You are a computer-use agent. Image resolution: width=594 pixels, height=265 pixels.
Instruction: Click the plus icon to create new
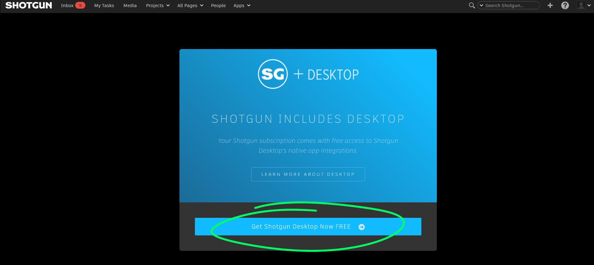tap(550, 6)
